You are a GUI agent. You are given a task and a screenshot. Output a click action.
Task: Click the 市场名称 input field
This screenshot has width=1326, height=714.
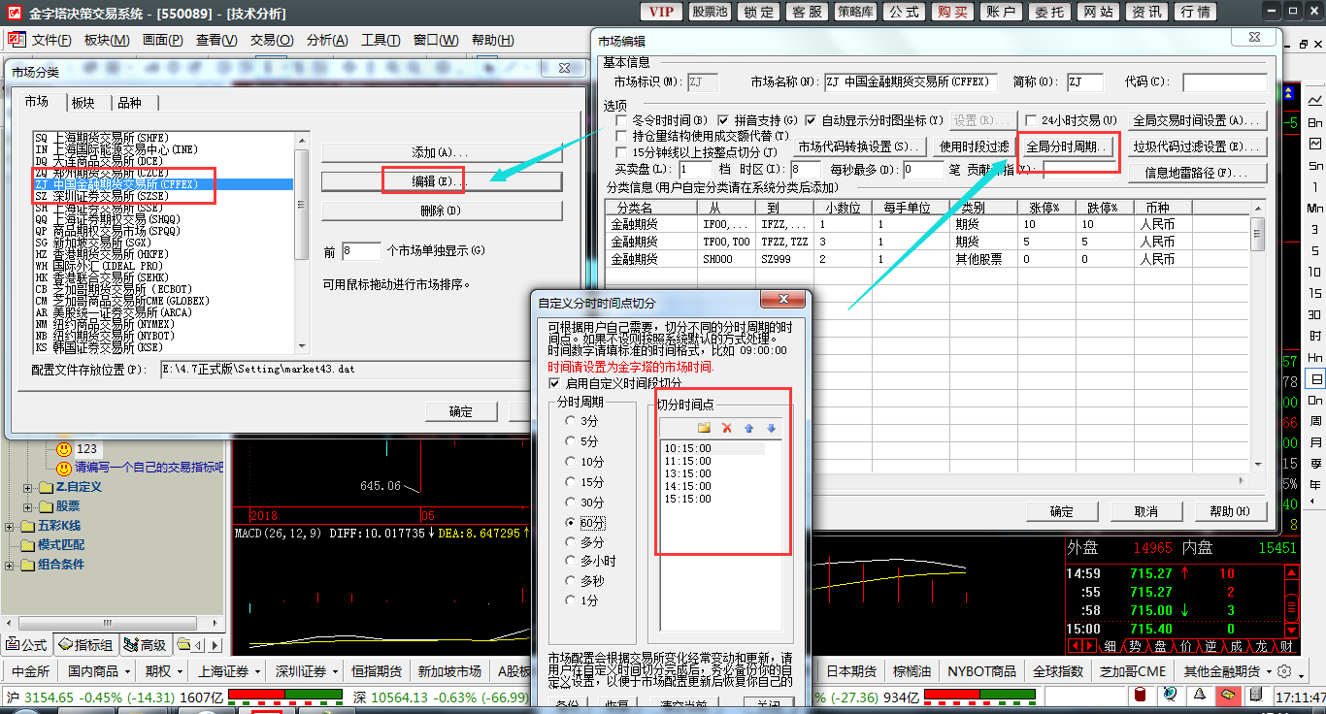[x=911, y=82]
